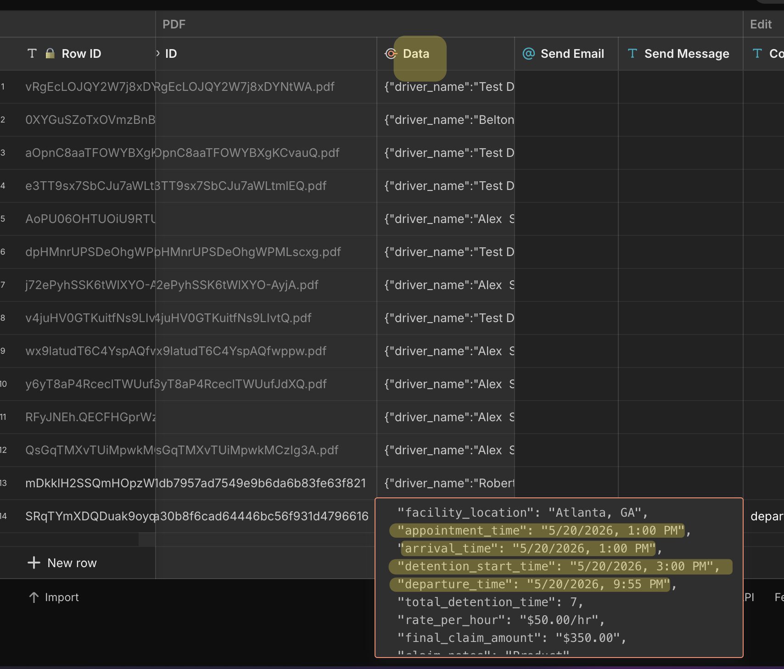Select the Send Message column header
The height and width of the screenshot is (669, 784).
tap(681, 54)
